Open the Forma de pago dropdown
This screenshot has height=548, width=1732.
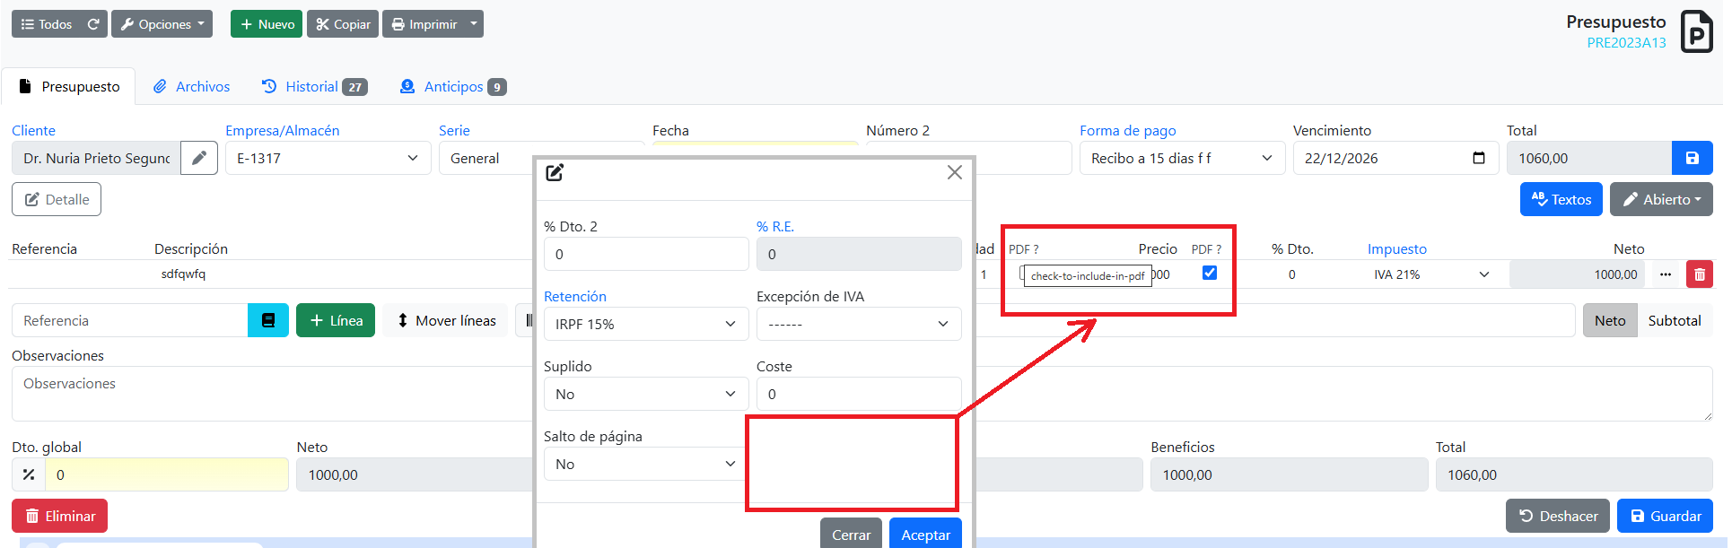point(1181,159)
